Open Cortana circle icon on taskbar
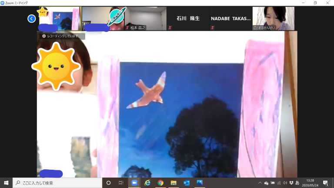 (109, 183)
